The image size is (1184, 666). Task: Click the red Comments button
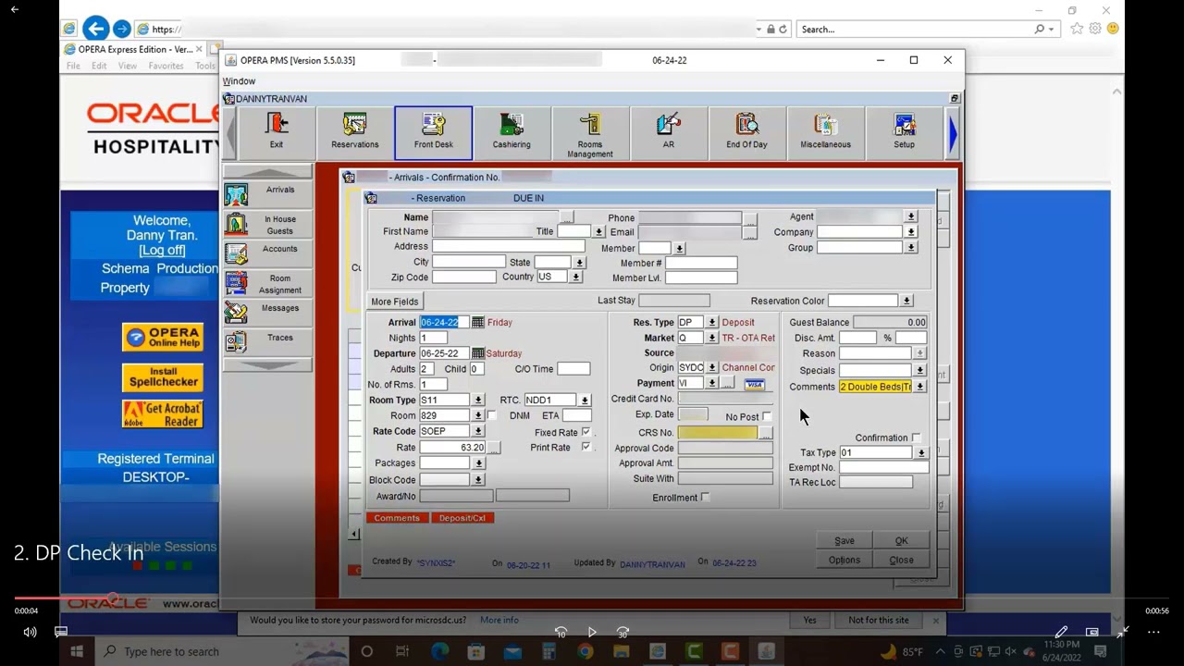tap(397, 518)
